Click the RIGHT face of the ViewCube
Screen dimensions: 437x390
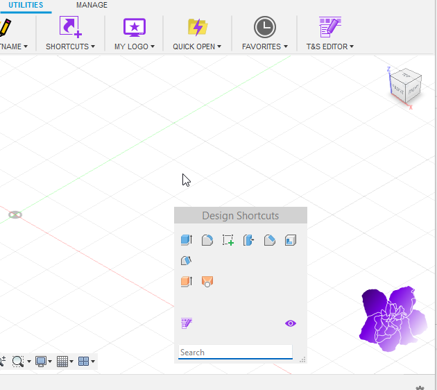click(413, 90)
